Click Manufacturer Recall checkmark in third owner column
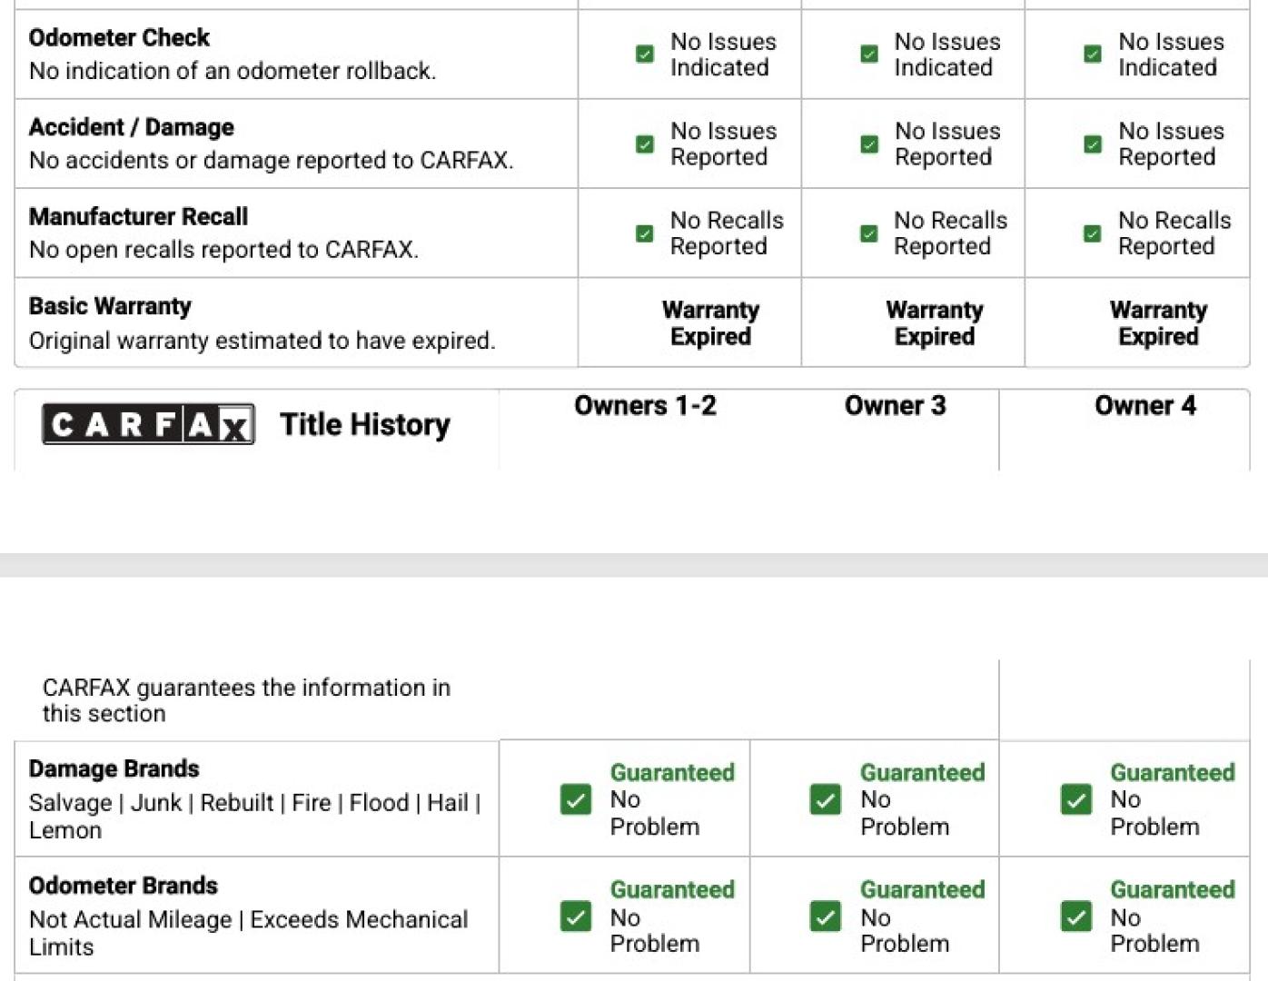1268x981 pixels. pyautogui.click(x=1093, y=233)
